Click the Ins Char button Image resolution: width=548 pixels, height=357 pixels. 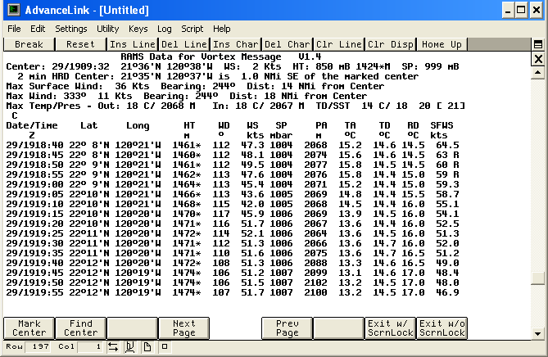pos(236,44)
